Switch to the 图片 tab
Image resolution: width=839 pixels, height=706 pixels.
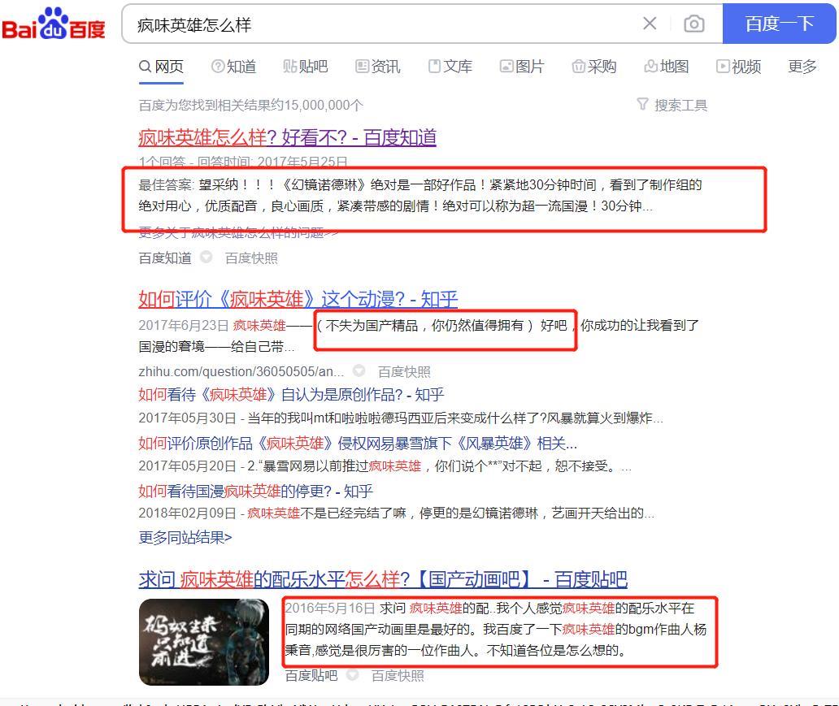click(x=522, y=67)
